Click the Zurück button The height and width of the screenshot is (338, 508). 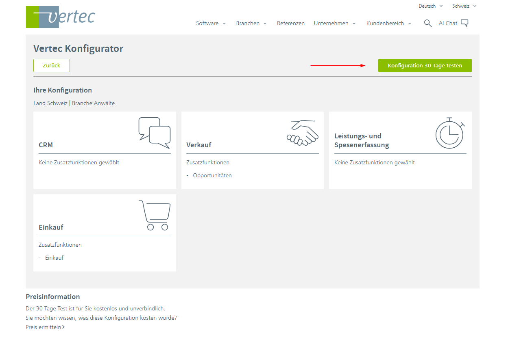(52, 66)
